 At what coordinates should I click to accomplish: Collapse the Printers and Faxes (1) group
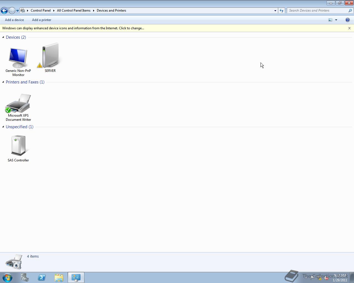tap(3, 82)
